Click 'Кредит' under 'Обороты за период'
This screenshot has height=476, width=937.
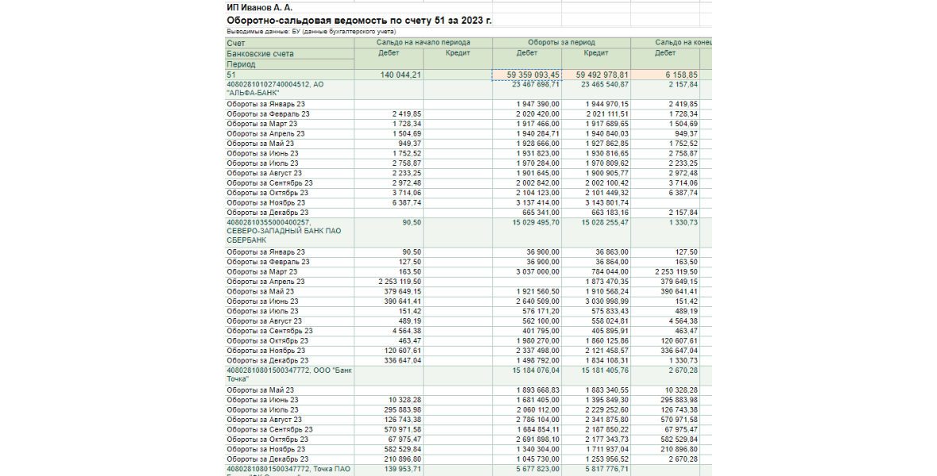tap(596, 53)
